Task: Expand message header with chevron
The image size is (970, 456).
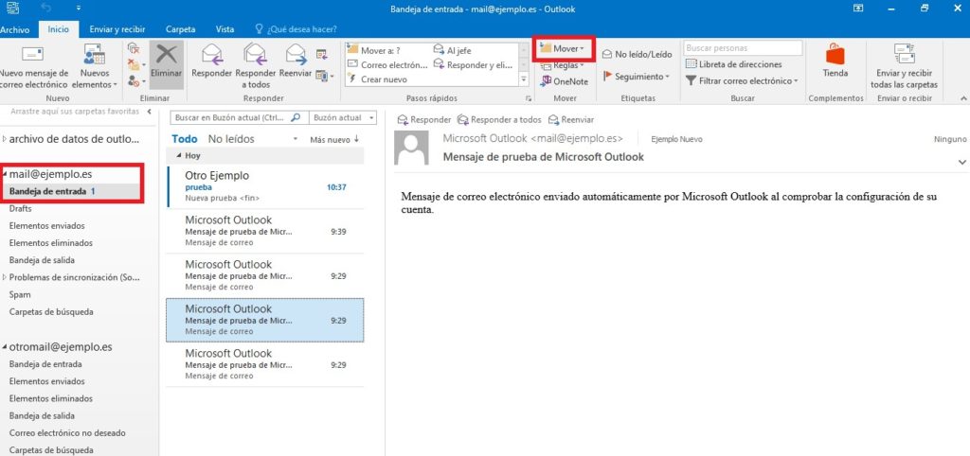Action: pos(962,162)
